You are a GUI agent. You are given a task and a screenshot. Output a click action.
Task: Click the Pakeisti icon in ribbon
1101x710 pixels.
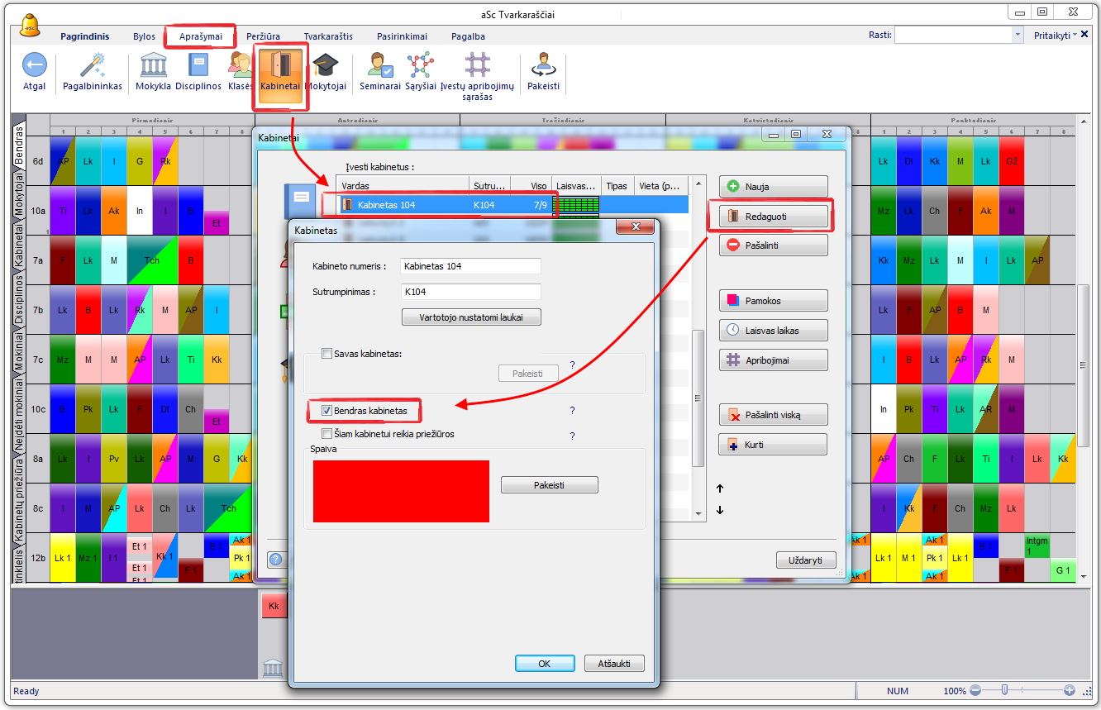[543, 66]
